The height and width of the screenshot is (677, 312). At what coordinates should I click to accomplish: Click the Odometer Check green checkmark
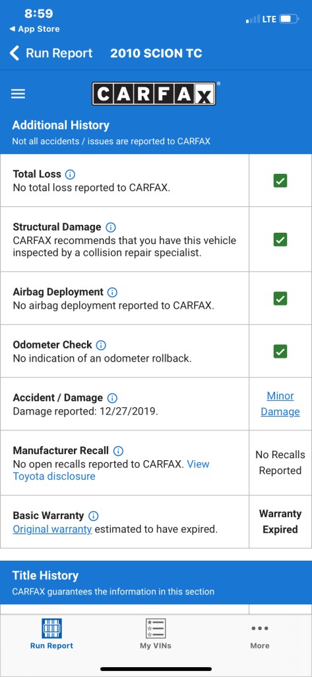tap(280, 352)
